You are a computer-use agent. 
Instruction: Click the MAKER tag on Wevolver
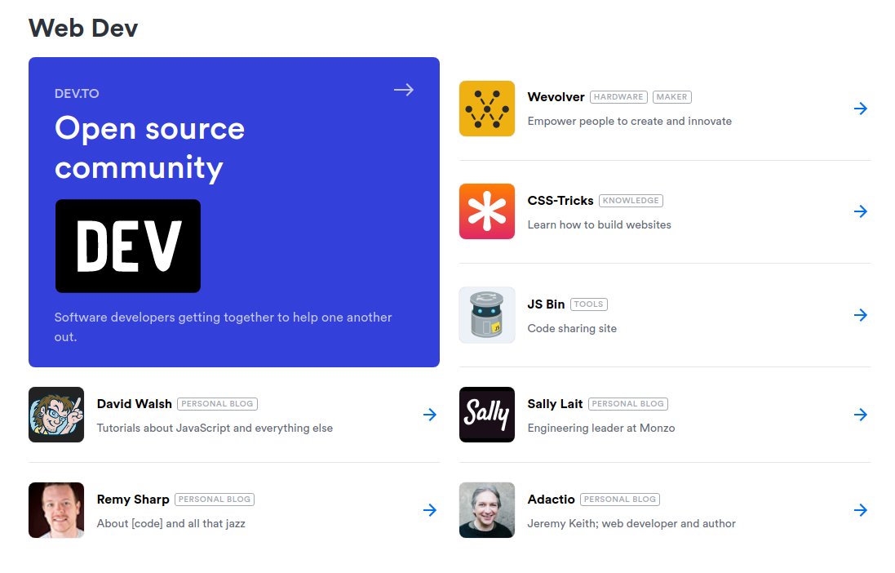[x=671, y=97]
